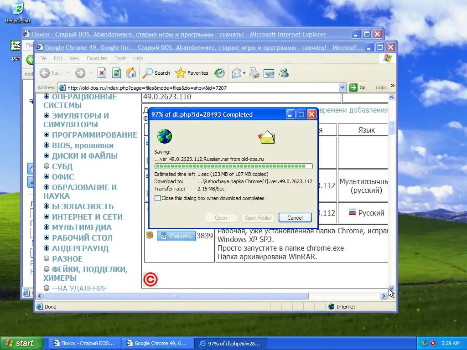The height and width of the screenshot is (350, 467).
Task: Click the horizontal scrollbar thumb
Action: point(176,296)
